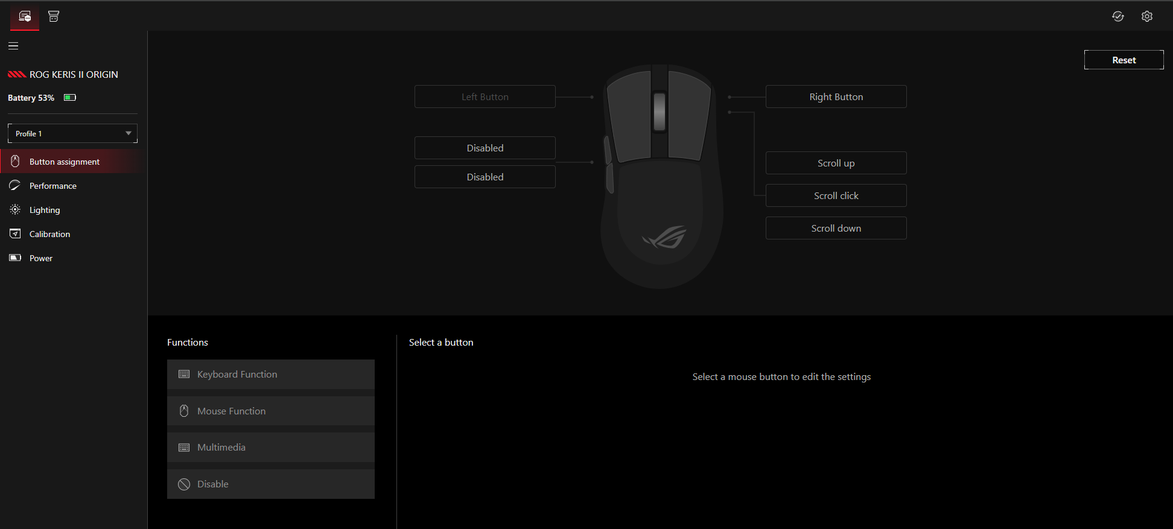Click the update check icon at top right
Viewport: 1173px width, 529px height.
click(x=1118, y=16)
